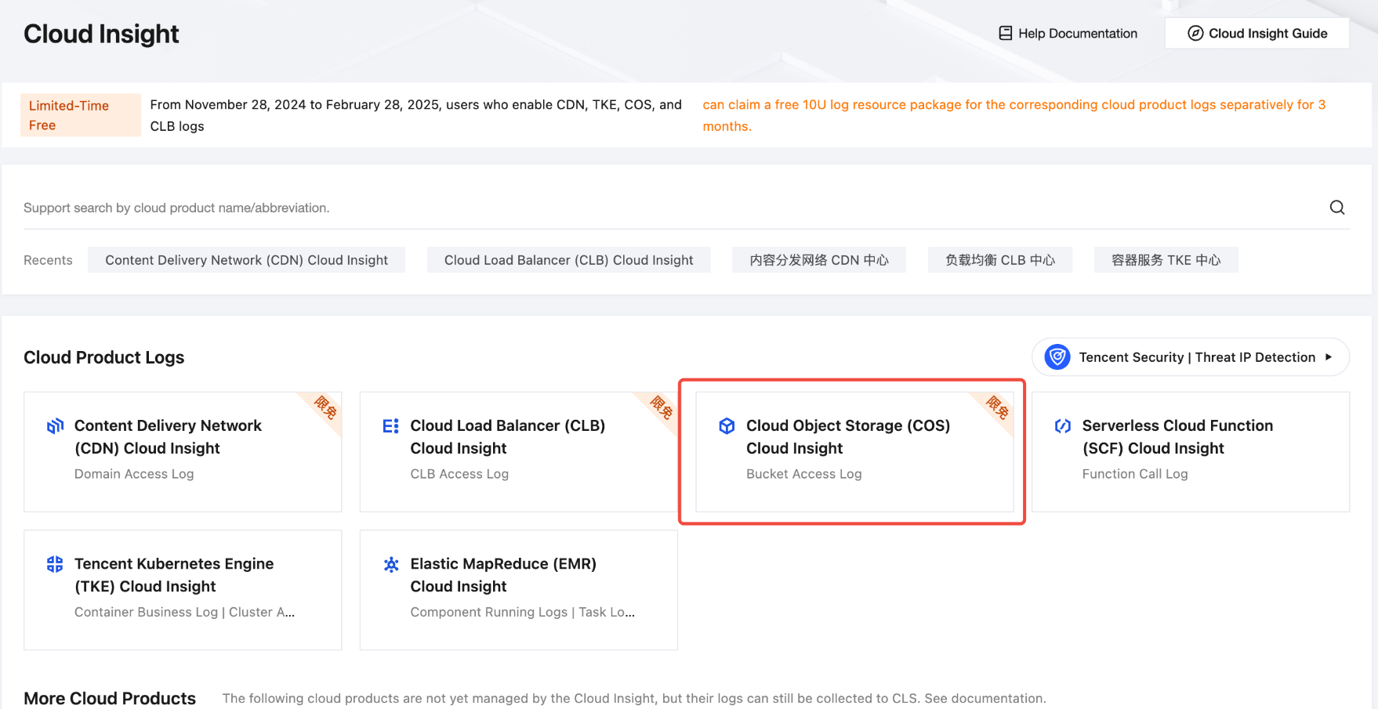Select recent Cloud Load Balancer (CLB) tag
This screenshot has width=1378, height=709.
point(568,260)
